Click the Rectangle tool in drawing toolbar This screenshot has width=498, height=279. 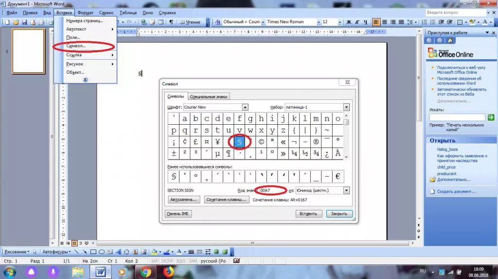pos(93,252)
